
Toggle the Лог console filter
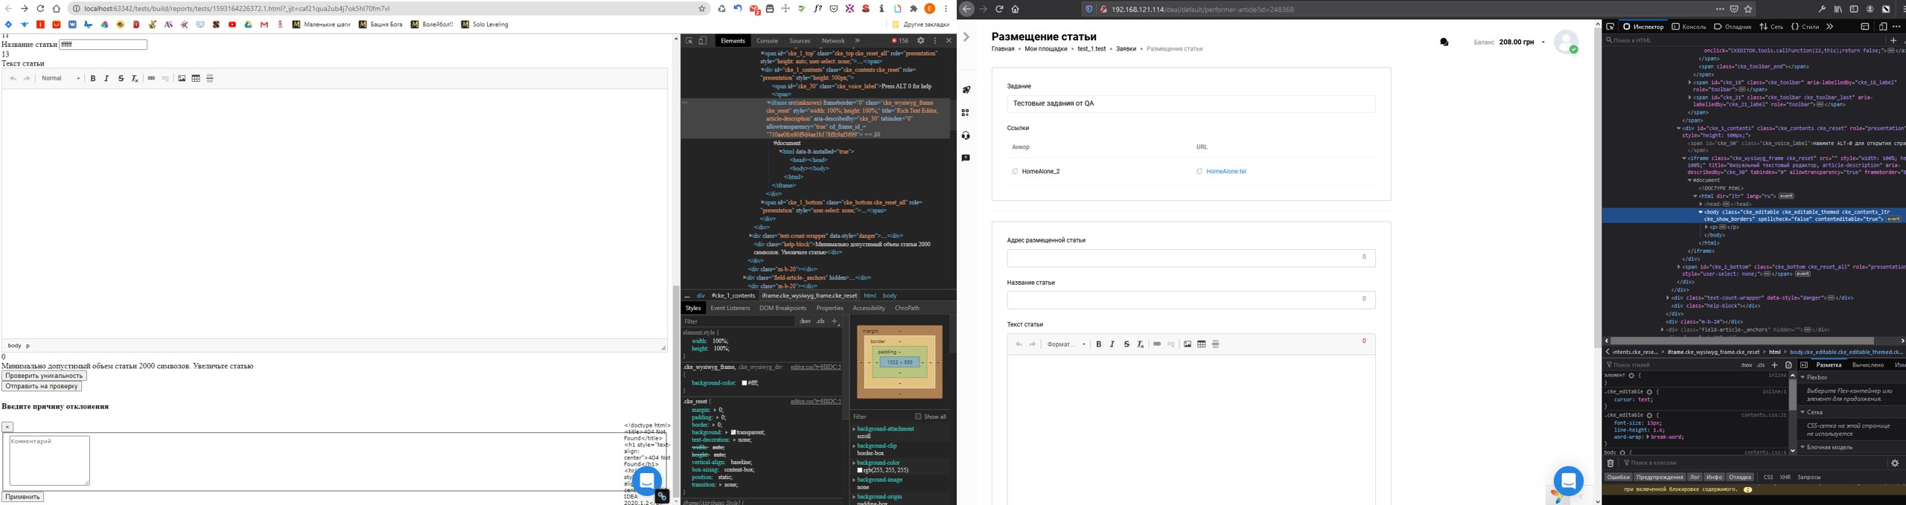[1695, 477]
